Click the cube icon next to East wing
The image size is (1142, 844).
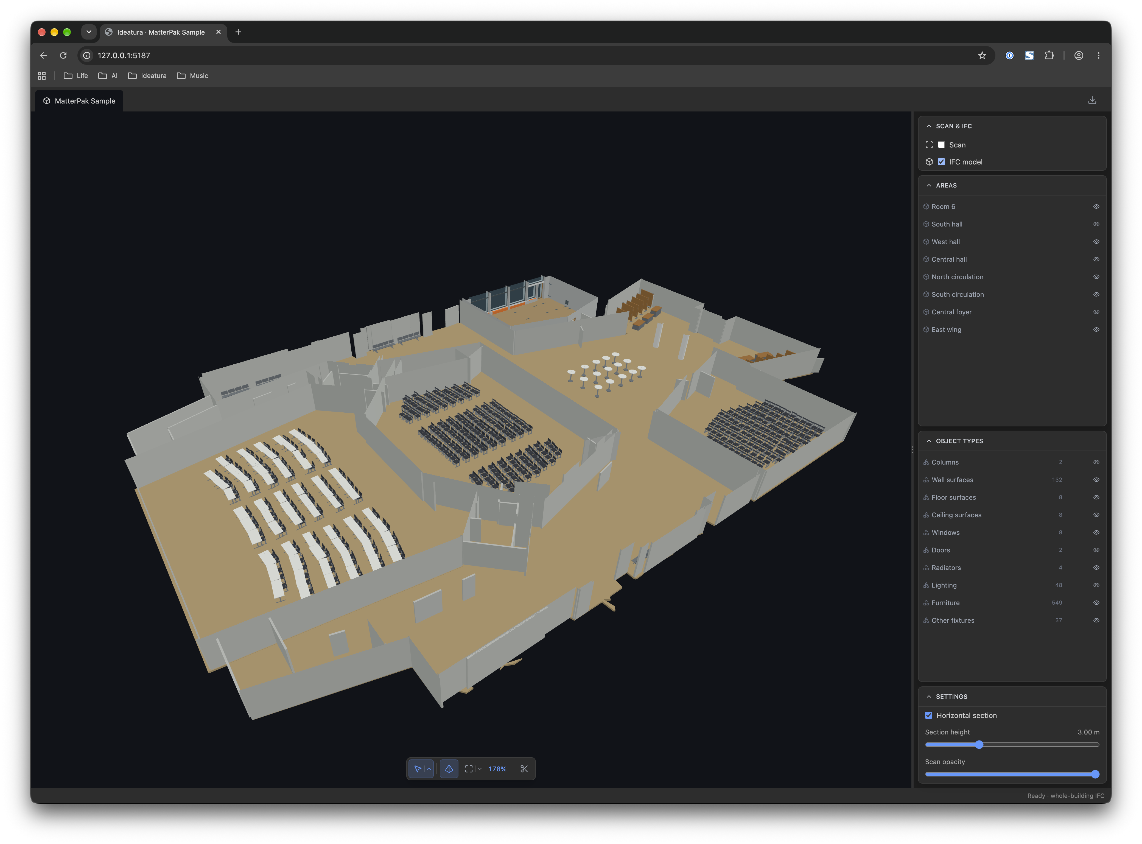click(926, 330)
